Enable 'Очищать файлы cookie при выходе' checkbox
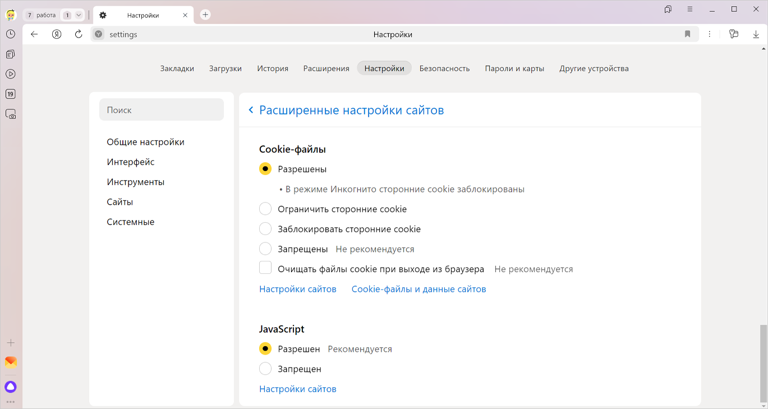Screen dimensions: 768x409 265,268
